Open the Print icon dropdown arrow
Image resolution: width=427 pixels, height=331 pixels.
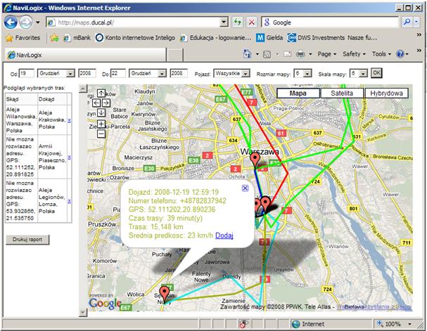[x=310, y=54]
